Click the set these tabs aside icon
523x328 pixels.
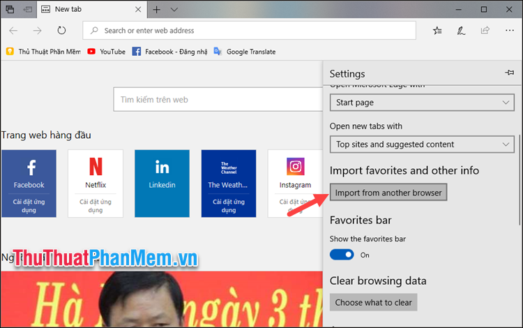pos(28,9)
